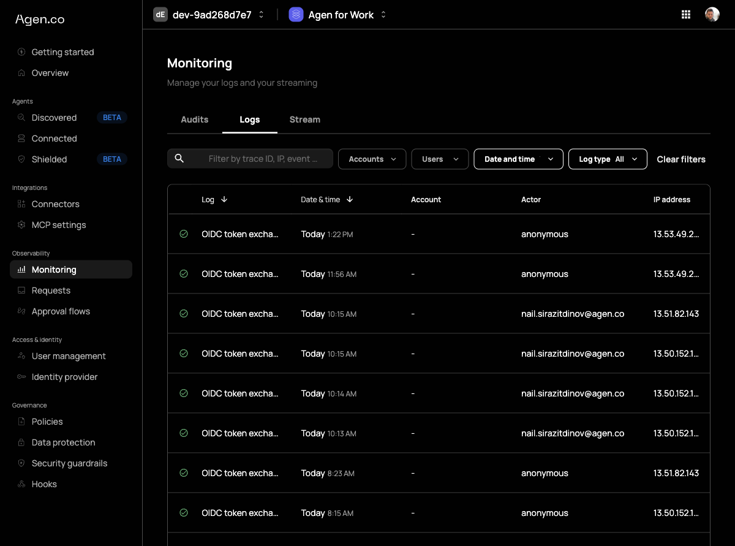The width and height of the screenshot is (735, 546).
Task: Click actor anonymous in the 1:22 PM row
Action: 545,234
